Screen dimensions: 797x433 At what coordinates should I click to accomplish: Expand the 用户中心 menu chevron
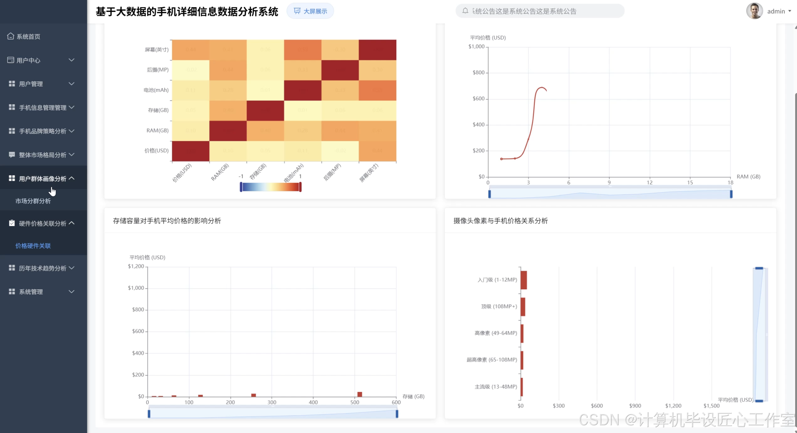[72, 60]
